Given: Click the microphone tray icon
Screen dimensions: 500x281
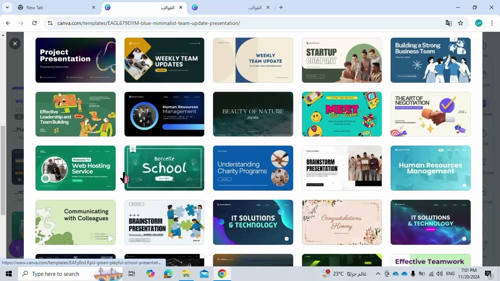Looking at the screenshot, I should point(413,274).
